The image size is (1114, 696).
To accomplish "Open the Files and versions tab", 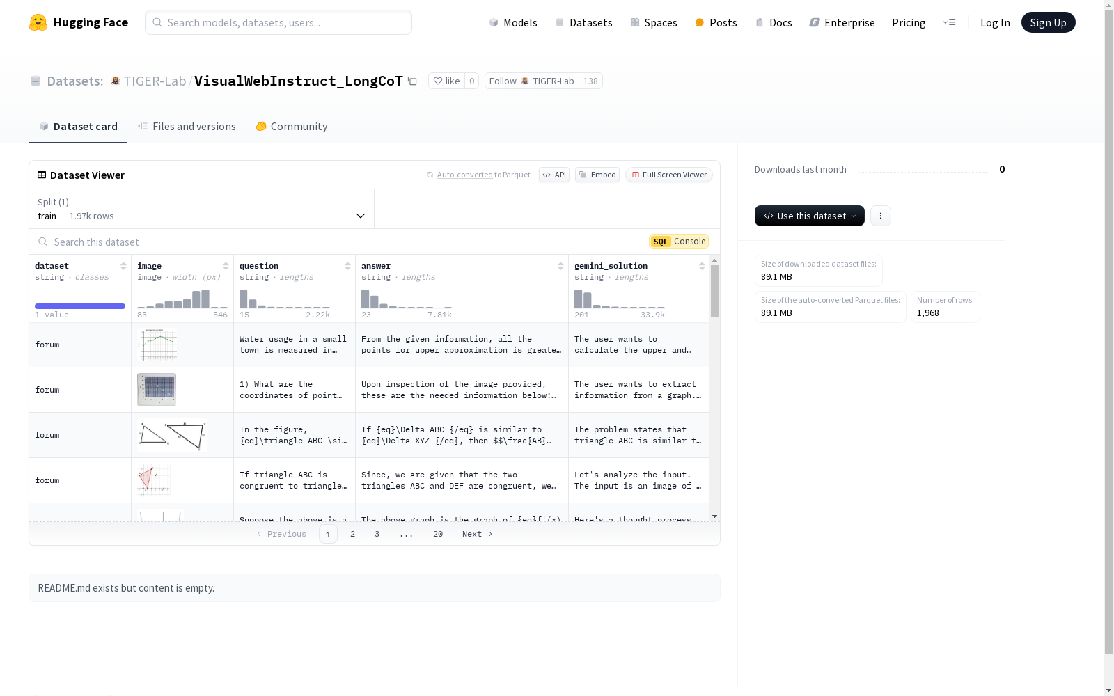I will pyautogui.click(x=187, y=127).
